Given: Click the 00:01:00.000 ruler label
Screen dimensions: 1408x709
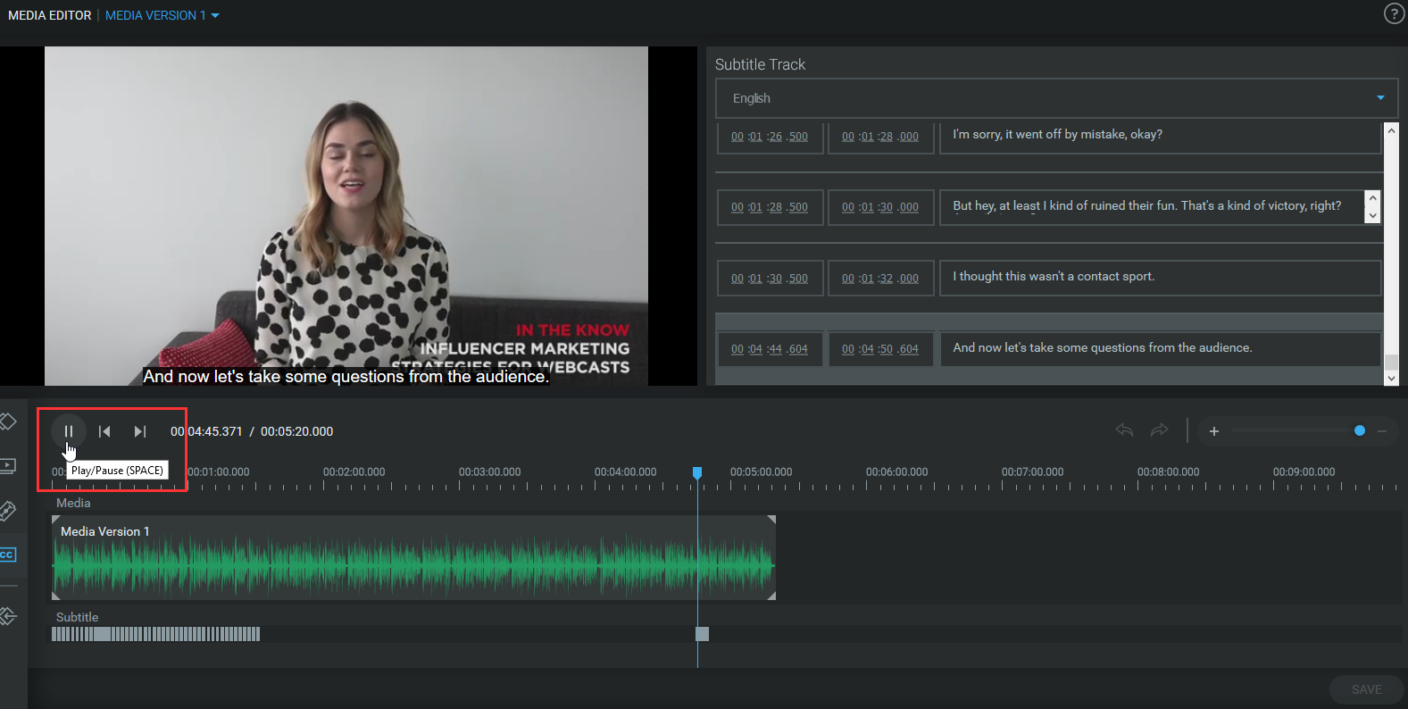Looking at the screenshot, I should pos(218,472).
